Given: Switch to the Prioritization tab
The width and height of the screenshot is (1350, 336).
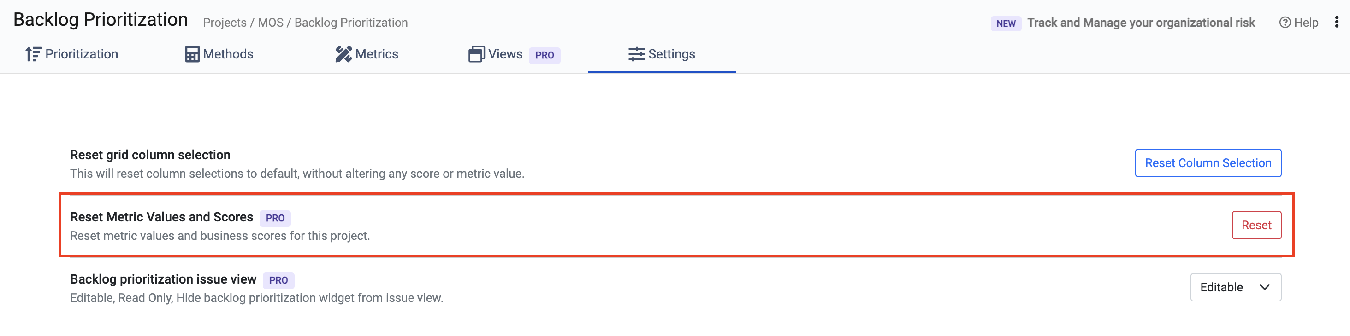Looking at the screenshot, I should tap(81, 54).
